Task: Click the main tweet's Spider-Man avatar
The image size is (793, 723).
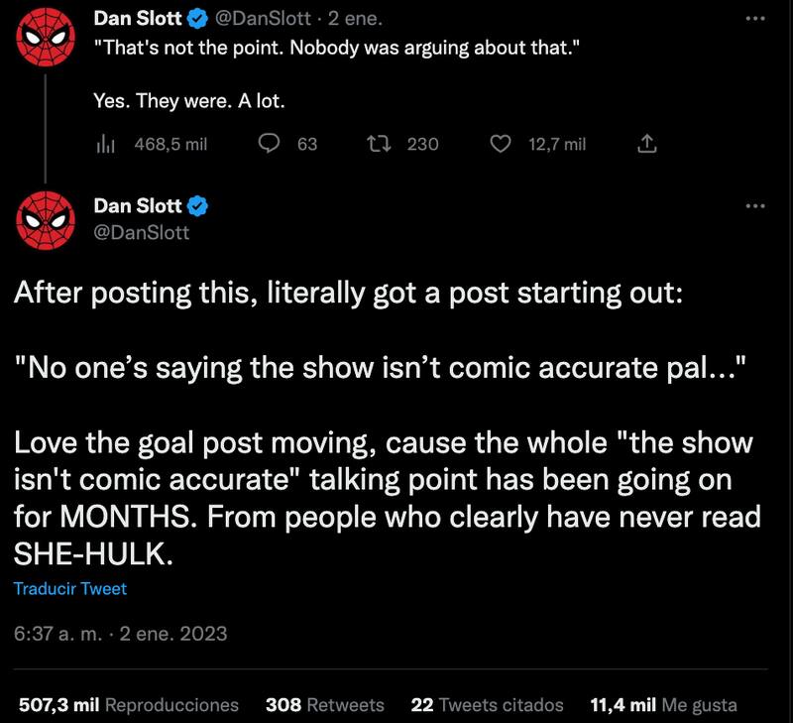Action: pyautogui.click(x=46, y=221)
